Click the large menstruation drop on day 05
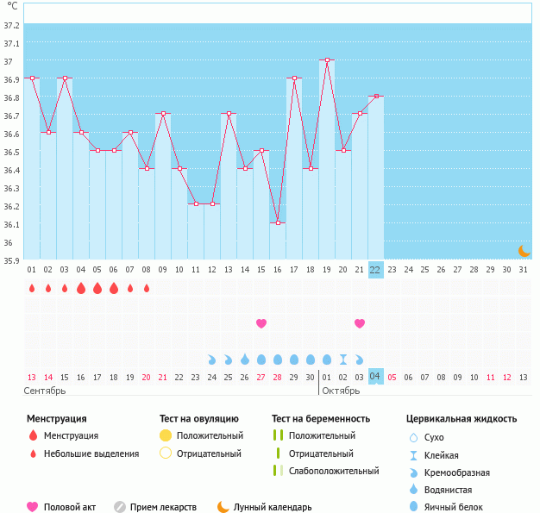 click(x=97, y=288)
